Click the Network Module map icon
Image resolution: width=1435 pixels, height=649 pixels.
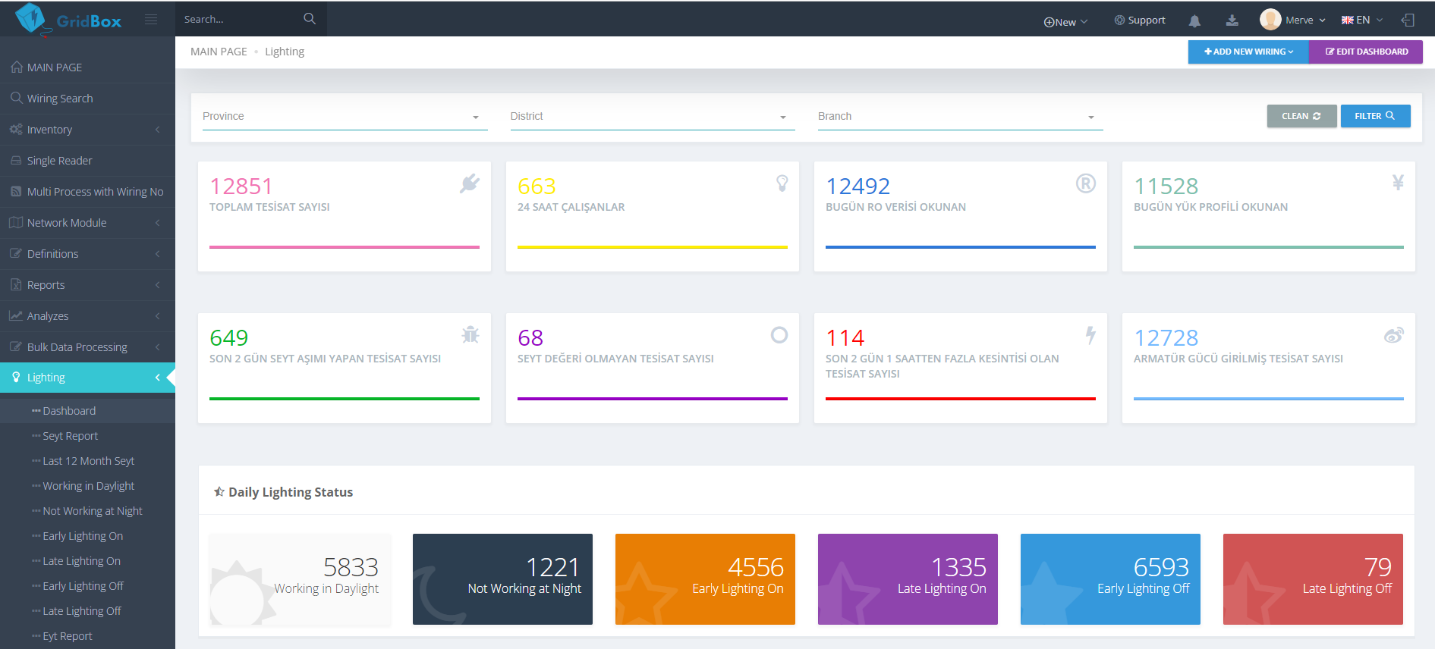click(x=17, y=223)
